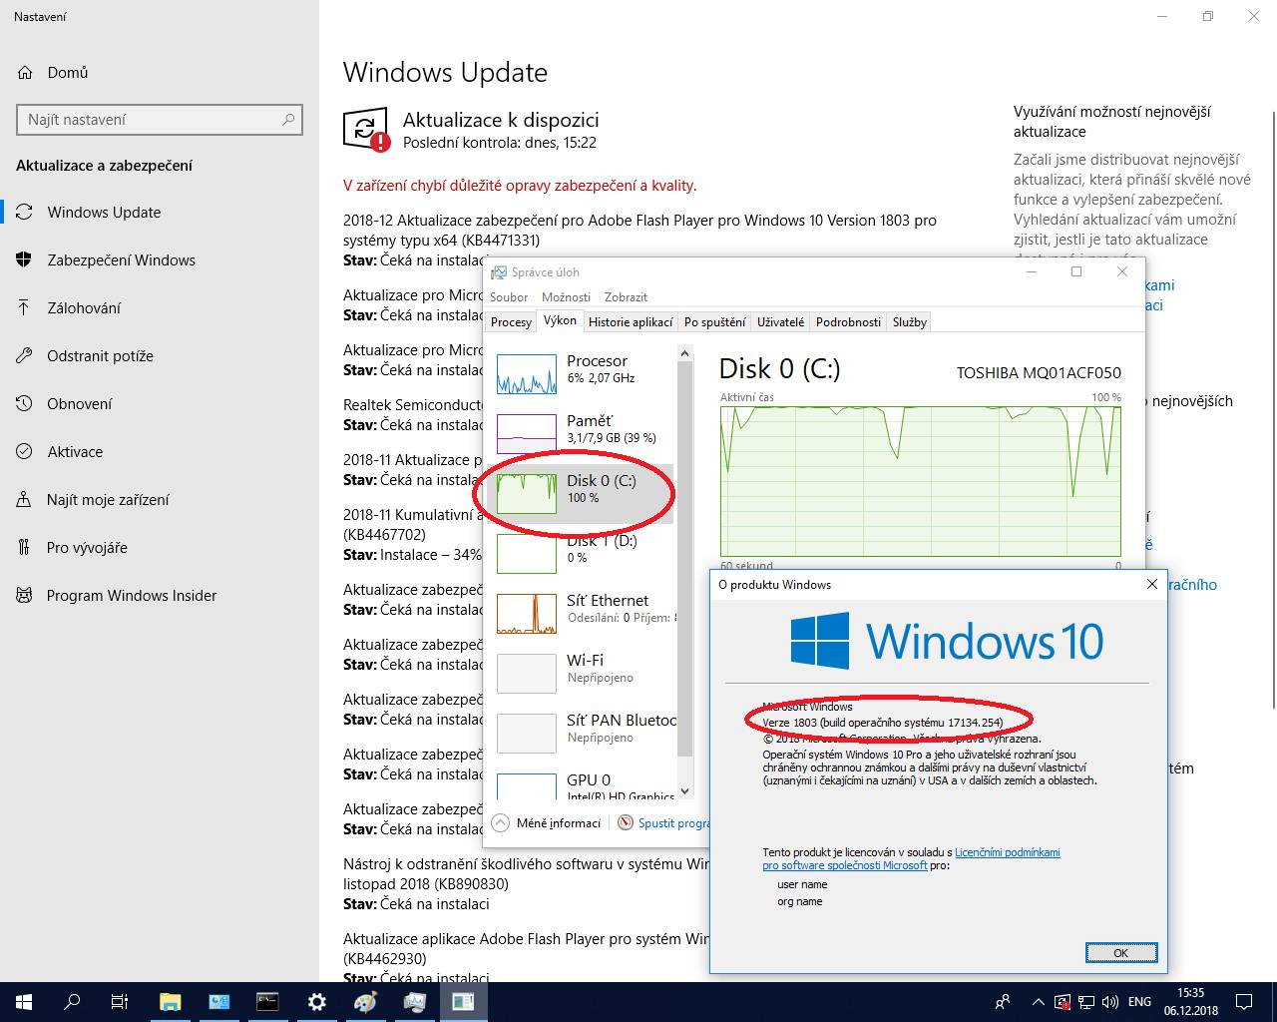Open Odstranit potíže page

pyautogui.click(x=100, y=355)
